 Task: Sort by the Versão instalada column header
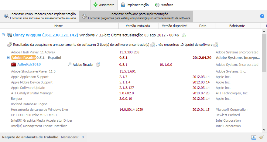138,26
